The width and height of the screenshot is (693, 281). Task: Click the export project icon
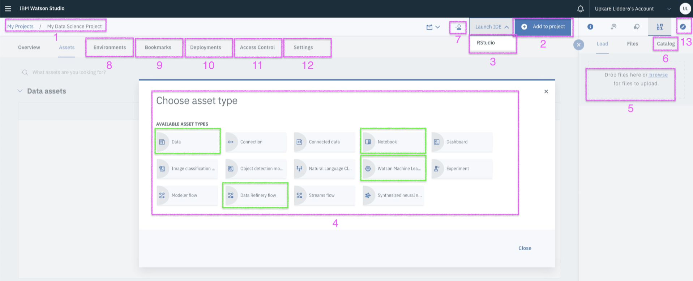pyautogui.click(x=429, y=27)
